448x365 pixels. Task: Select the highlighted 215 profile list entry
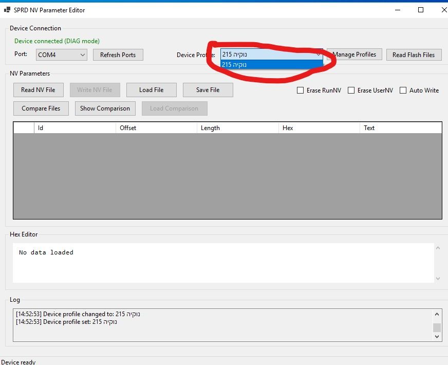coord(271,65)
